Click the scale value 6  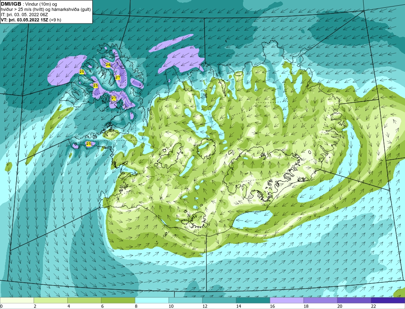pyautogui.click(x=102, y=306)
